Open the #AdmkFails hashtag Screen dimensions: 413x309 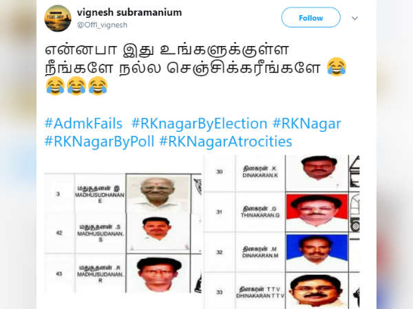tap(83, 124)
